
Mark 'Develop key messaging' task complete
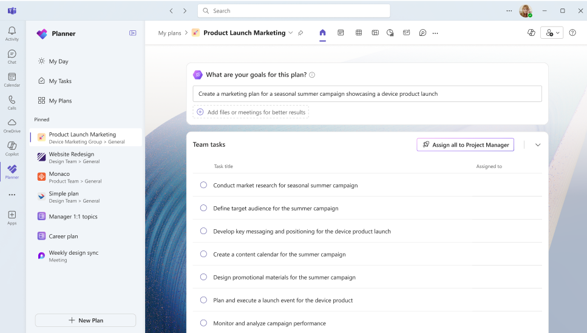(203, 231)
